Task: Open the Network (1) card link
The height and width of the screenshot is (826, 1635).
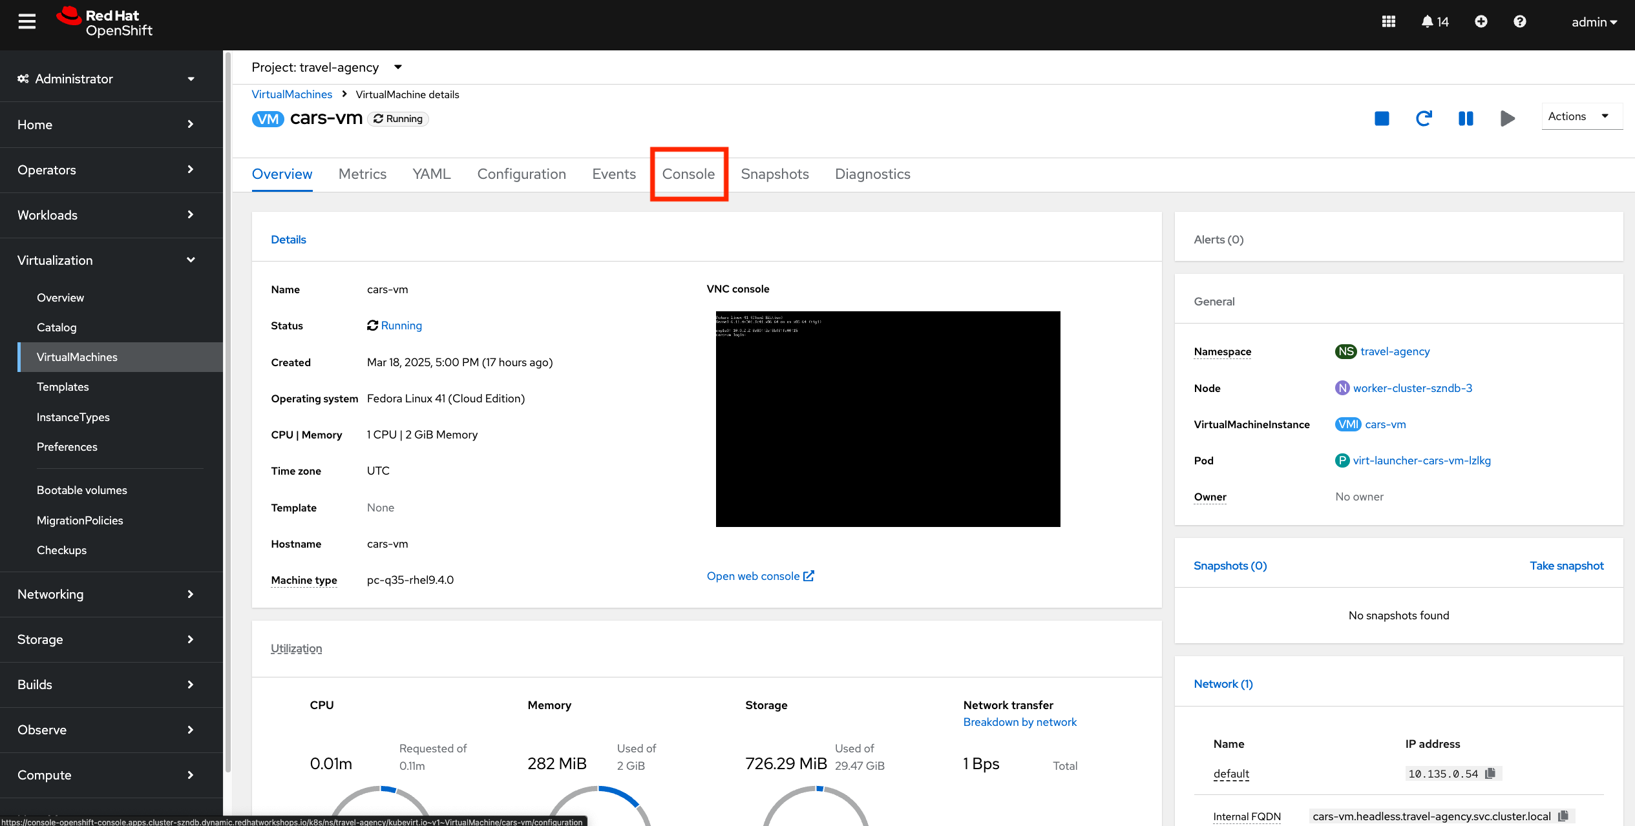Action: click(1223, 684)
